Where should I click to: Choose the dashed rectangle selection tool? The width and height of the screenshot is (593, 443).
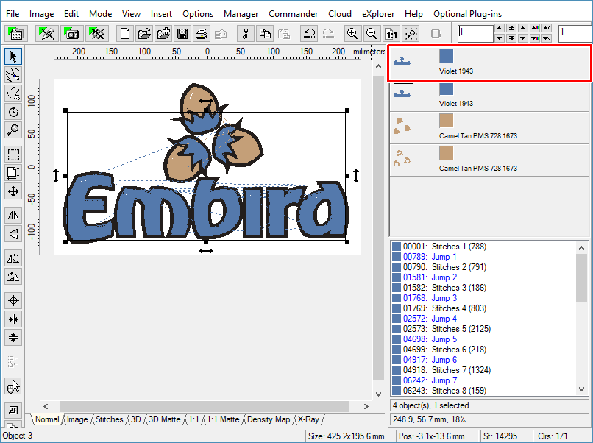pyautogui.click(x=13, y=155)
